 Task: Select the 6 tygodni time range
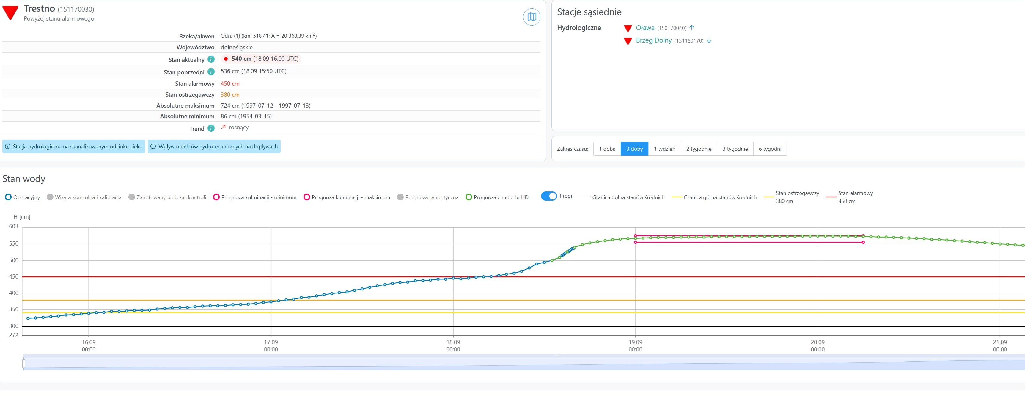(770, 149)
